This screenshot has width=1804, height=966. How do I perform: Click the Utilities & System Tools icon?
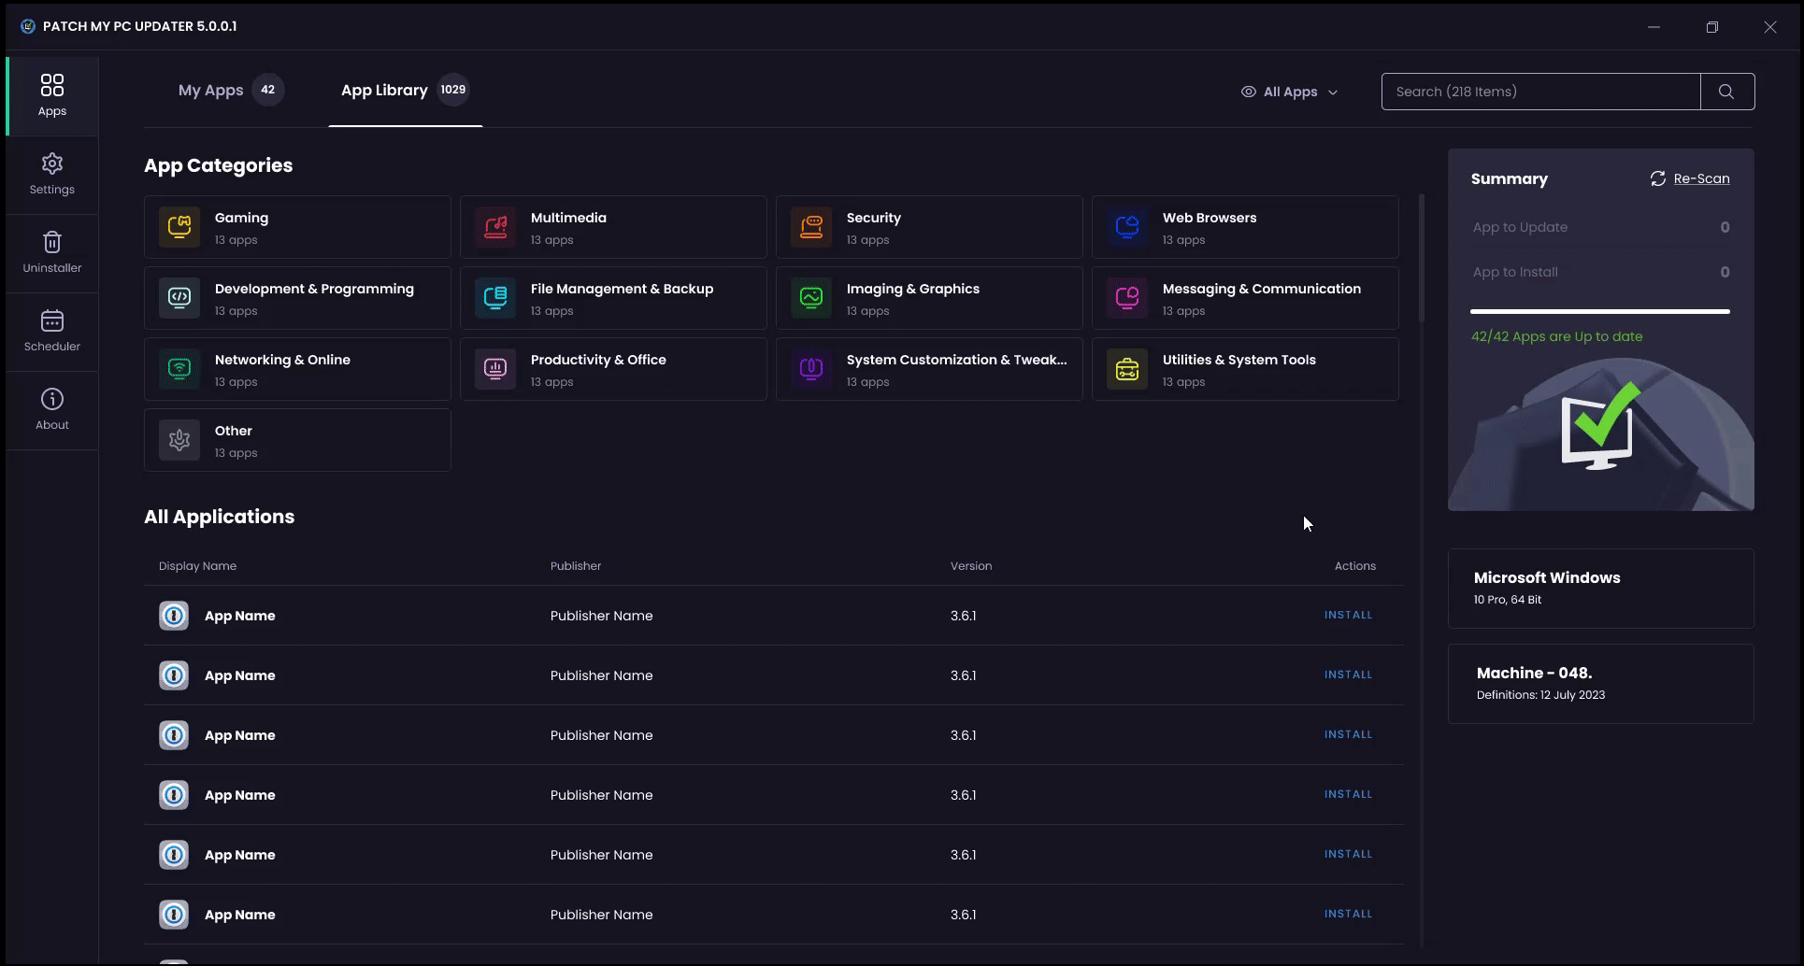pyautogui.click(x=1127, y=369)
